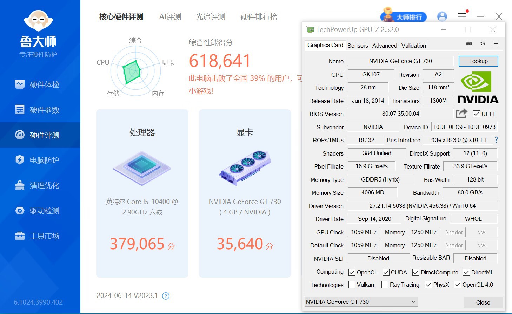Click the graphics card score 35,640

[x=240, y=244]
